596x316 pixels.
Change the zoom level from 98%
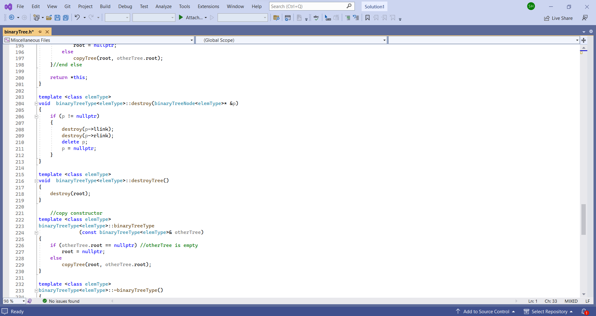coord(14,301)
